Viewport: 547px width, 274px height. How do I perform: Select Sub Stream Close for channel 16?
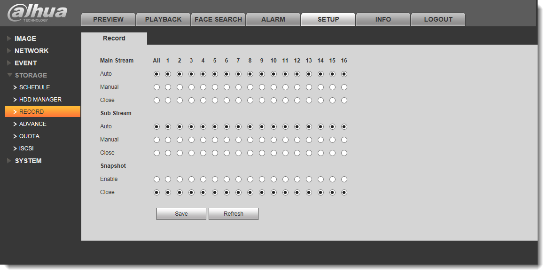344,153
